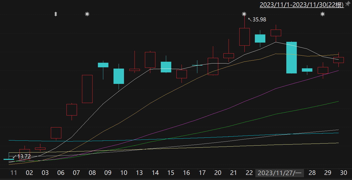This screenshot has width=352, height=180.
Task: Click the red candlestick body on November 22
Action: [244, 37]
